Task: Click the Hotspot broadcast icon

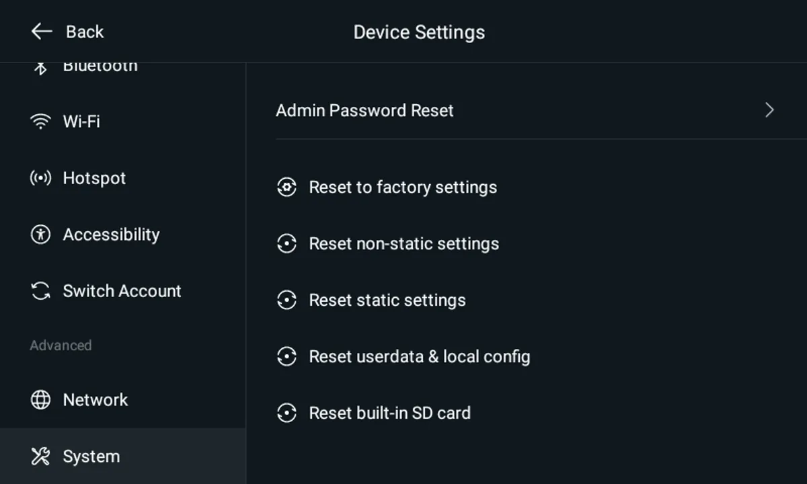Action: point(40,178)
